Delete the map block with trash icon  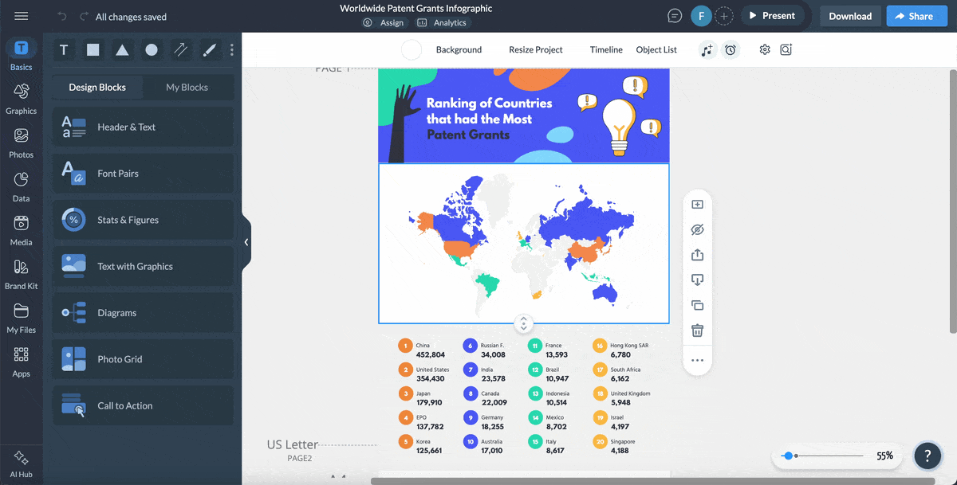point(697,330)
